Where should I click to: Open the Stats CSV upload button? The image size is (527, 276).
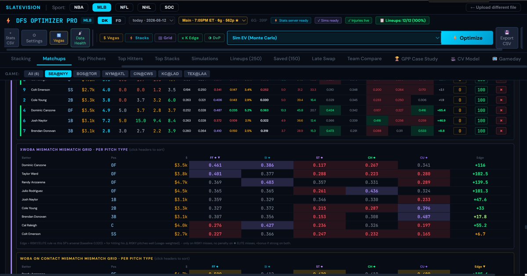pos(11,38)
